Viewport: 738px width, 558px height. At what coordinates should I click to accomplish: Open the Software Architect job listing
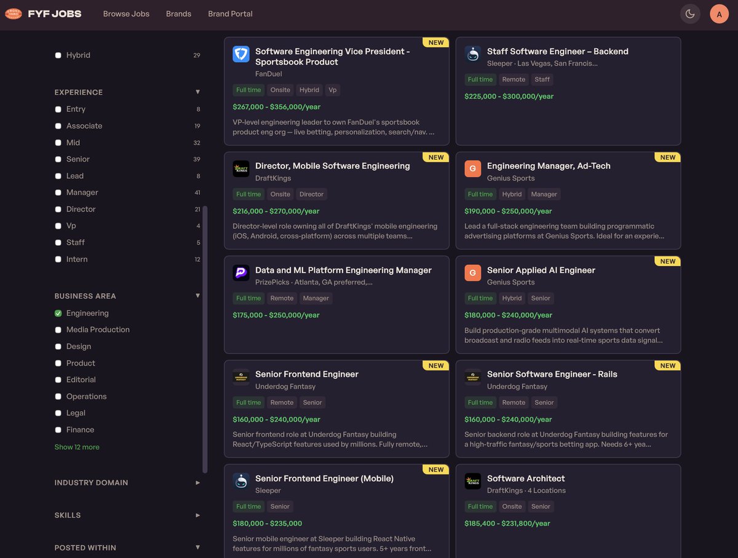[x=526, y=479]
